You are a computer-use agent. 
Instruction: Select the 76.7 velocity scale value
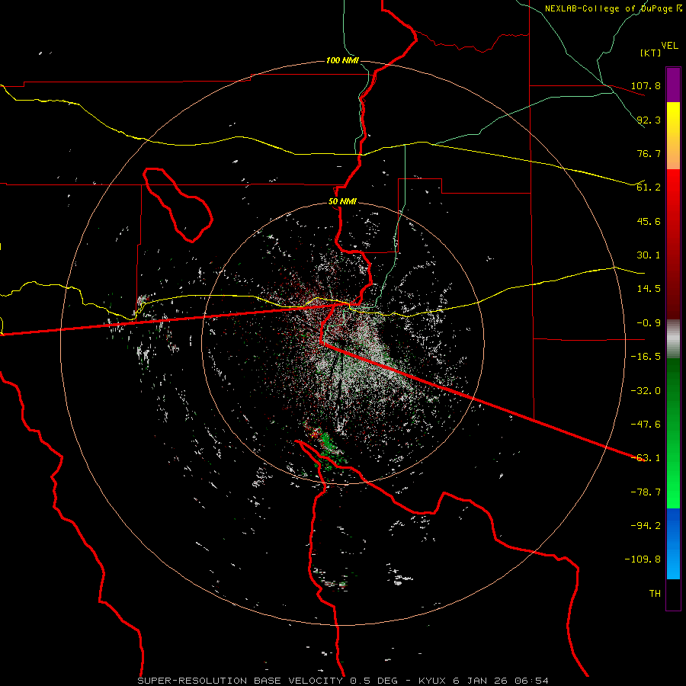[649, 153]
